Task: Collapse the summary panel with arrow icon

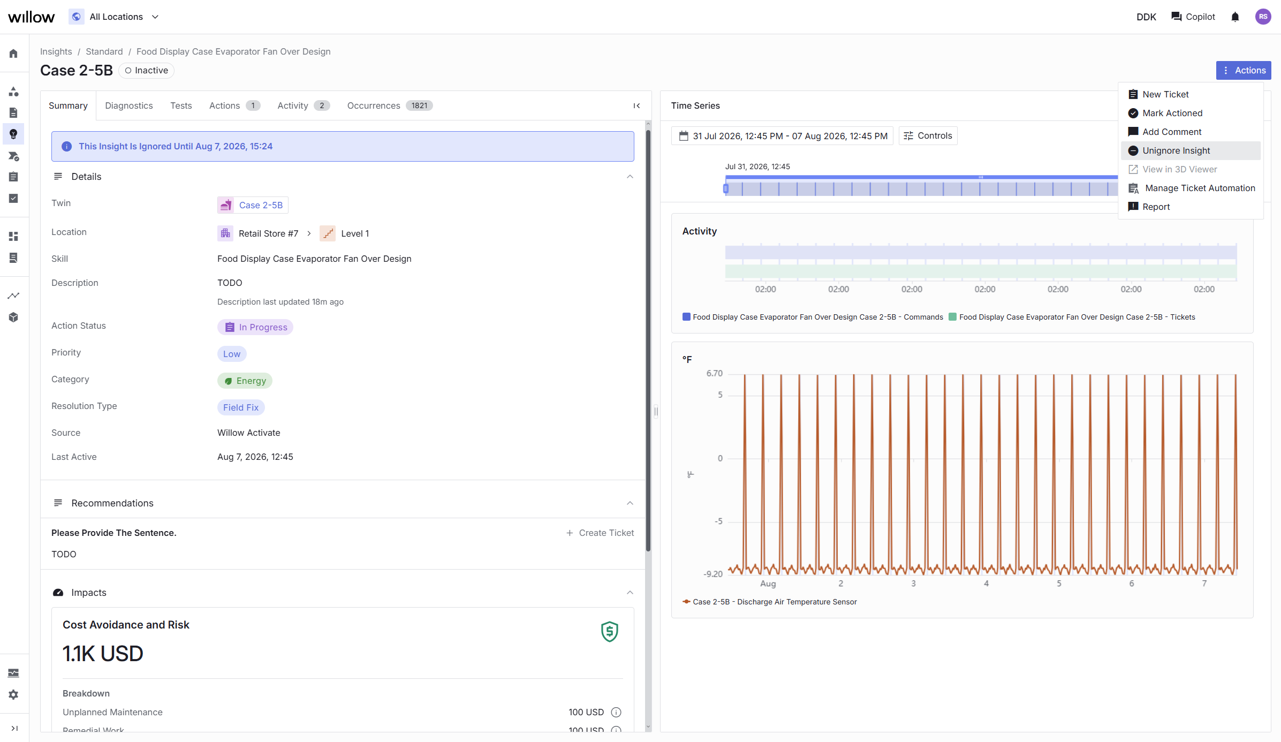Action: click(x=636, y=105)
